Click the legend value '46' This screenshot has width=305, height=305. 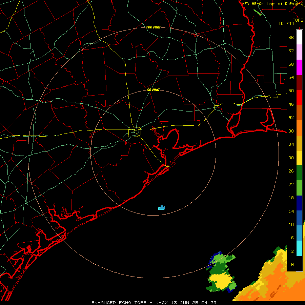coord(291,104)
